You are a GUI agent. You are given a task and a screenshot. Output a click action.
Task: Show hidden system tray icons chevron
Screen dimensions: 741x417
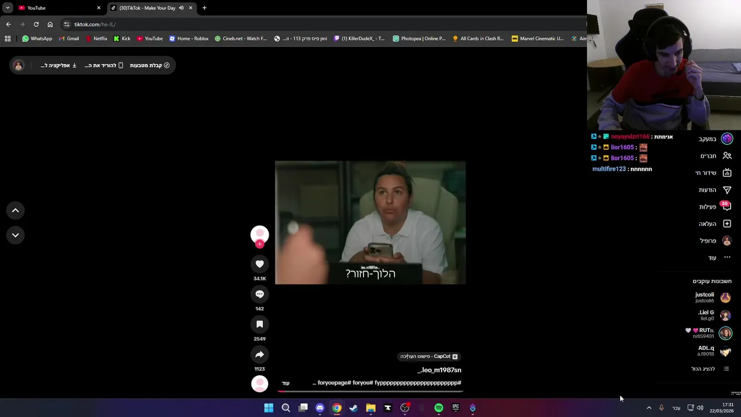[x=649, y=408]
